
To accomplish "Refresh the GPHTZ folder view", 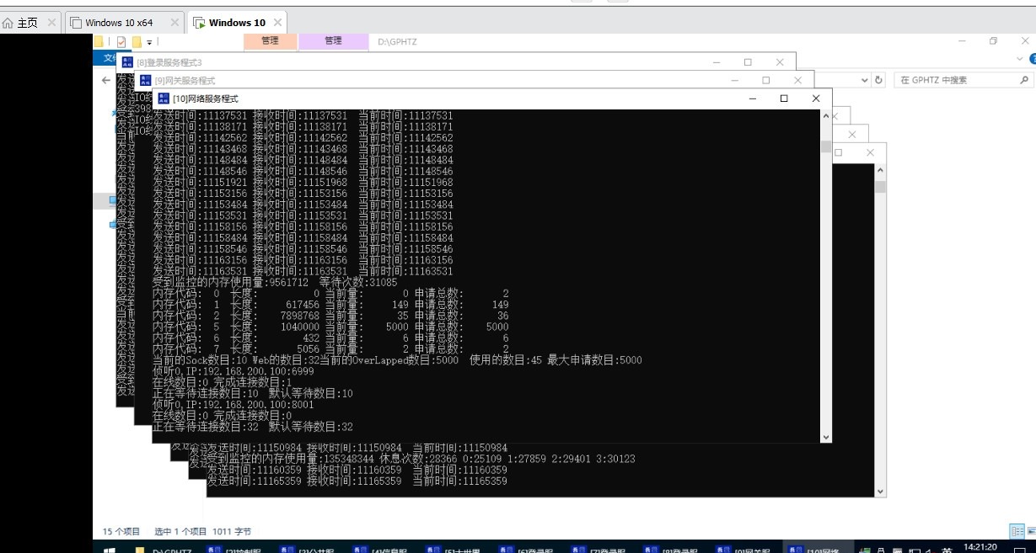I will [x=879, y=80].
